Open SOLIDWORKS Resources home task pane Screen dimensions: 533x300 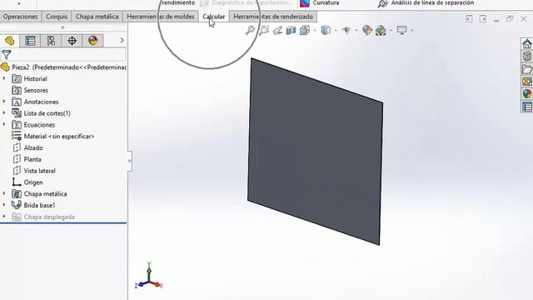527,44
